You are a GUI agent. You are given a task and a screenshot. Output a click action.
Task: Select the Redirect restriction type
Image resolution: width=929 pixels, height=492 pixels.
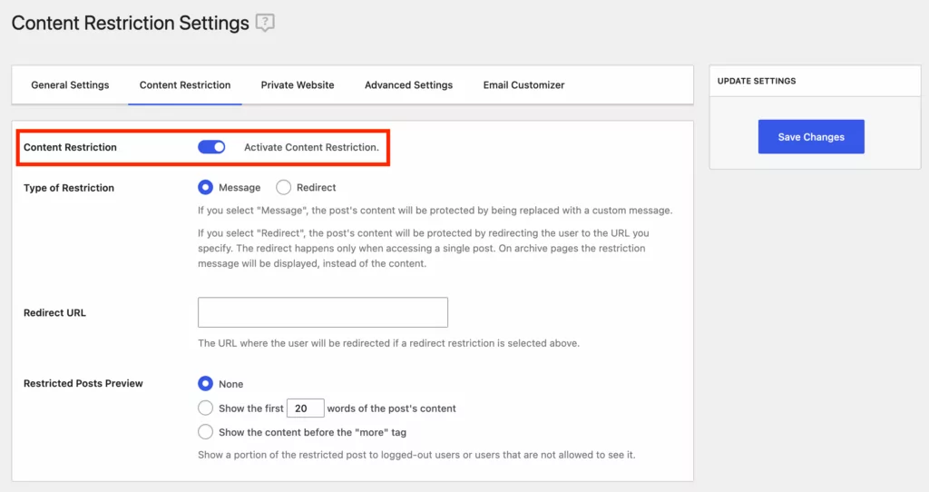pos(283,187)
